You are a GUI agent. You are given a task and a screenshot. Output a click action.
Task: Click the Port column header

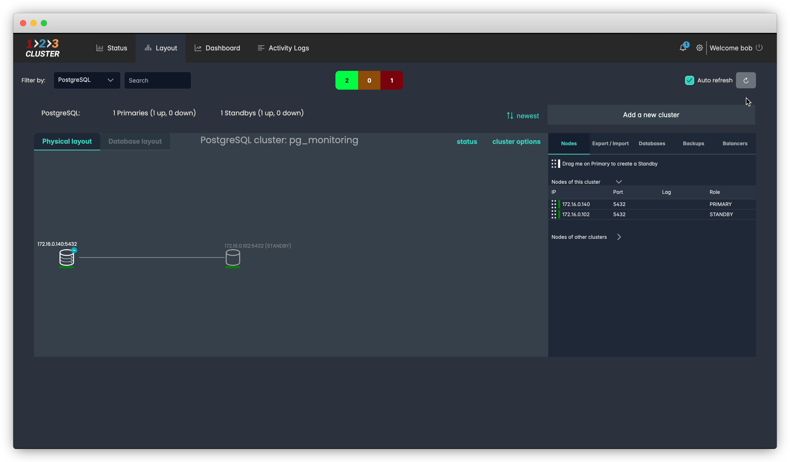pos(618,192)
